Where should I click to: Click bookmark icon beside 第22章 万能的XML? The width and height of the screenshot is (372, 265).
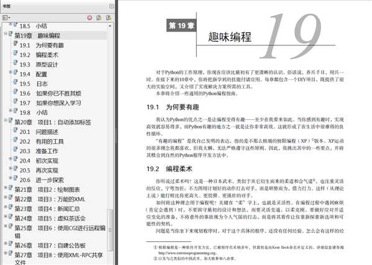[11, 197]
